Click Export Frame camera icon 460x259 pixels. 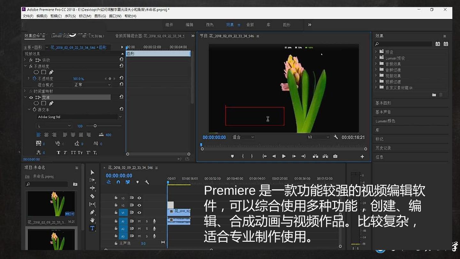click(335, 156)
